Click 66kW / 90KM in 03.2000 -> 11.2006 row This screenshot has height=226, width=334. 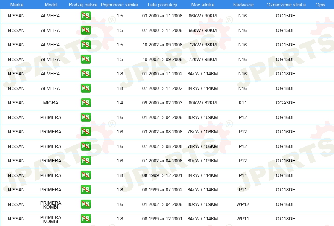tap(202, 16)
